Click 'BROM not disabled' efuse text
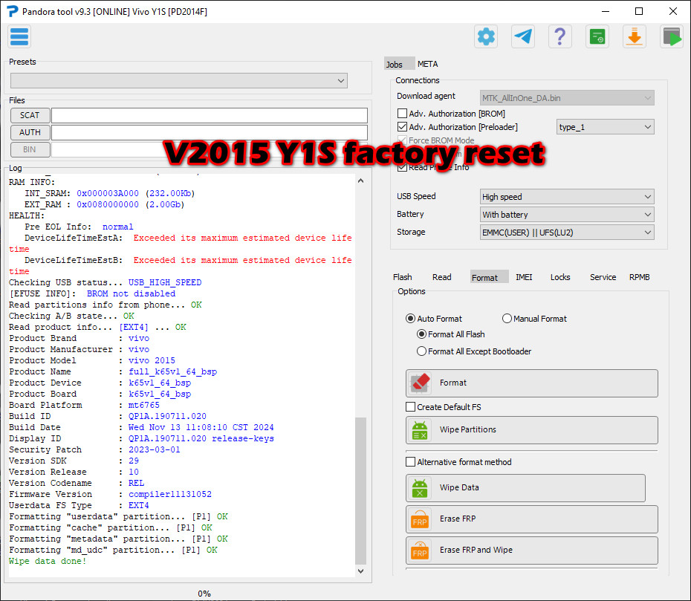Screen dimensions: 691x601 click(131, 293)
